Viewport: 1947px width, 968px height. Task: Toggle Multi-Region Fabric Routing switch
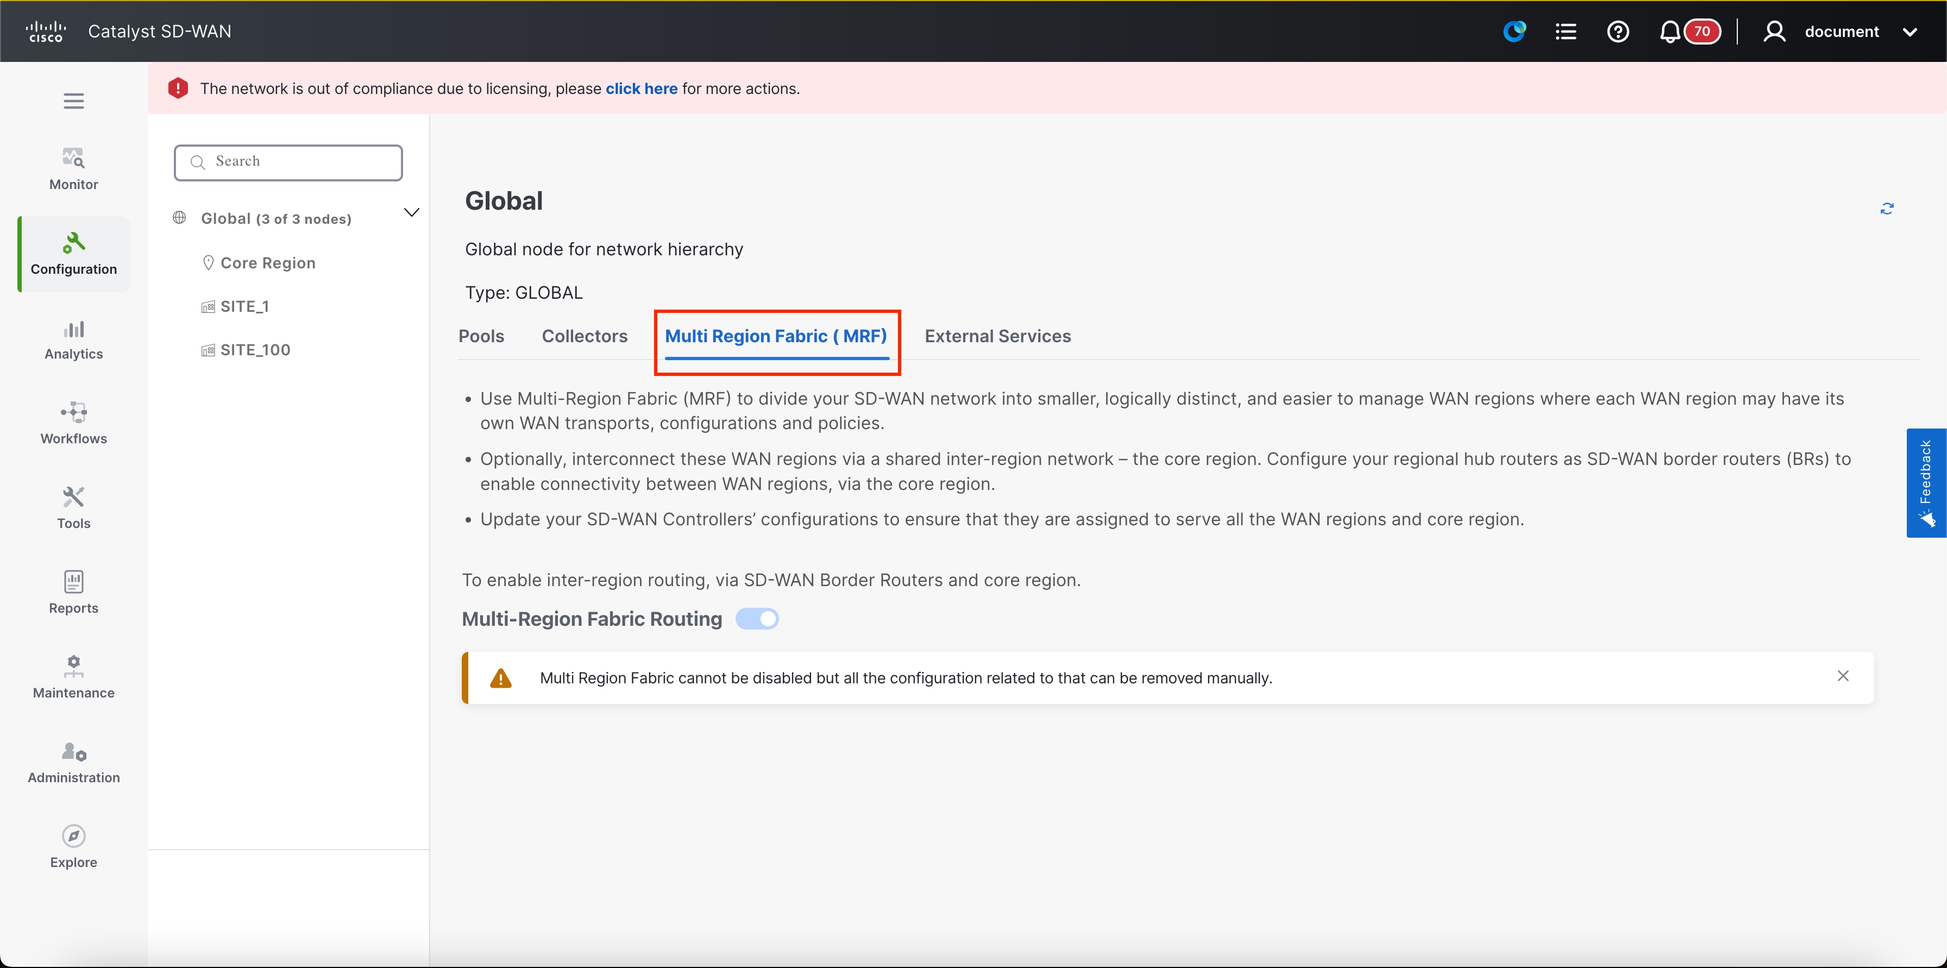(x=757, y=619)
